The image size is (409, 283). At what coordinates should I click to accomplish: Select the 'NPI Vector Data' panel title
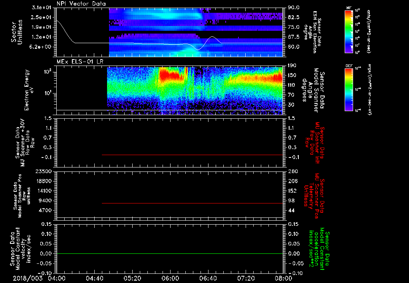point(81,4)
